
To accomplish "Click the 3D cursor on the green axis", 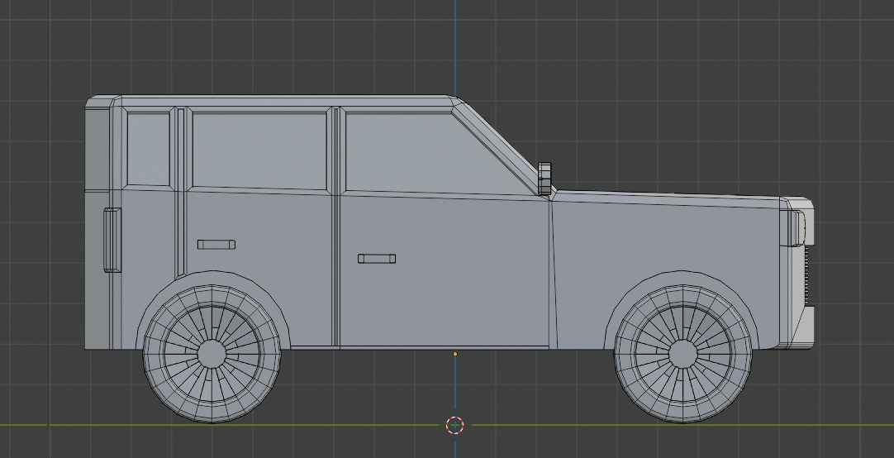I will coord(454,425).
